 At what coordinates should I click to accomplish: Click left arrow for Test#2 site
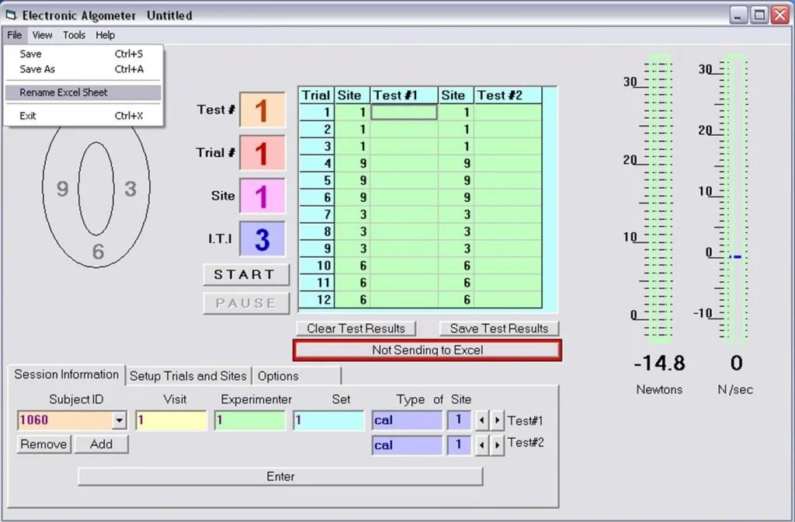(481, 445)
